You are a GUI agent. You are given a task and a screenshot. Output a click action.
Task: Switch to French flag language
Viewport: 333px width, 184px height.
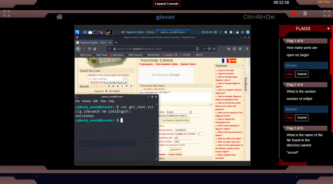click(x=225, y=61)
